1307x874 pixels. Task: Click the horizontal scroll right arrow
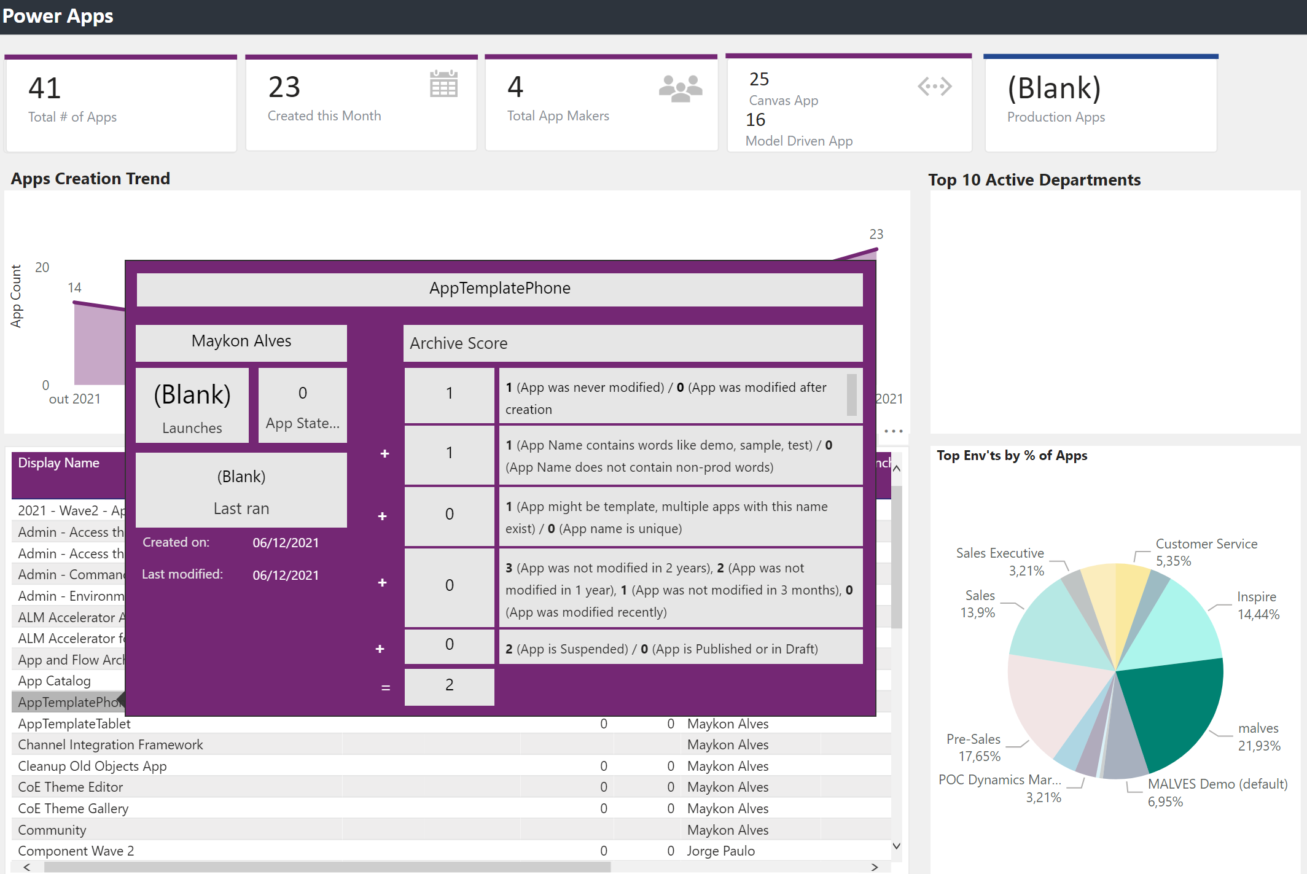(x=875, y=867)
